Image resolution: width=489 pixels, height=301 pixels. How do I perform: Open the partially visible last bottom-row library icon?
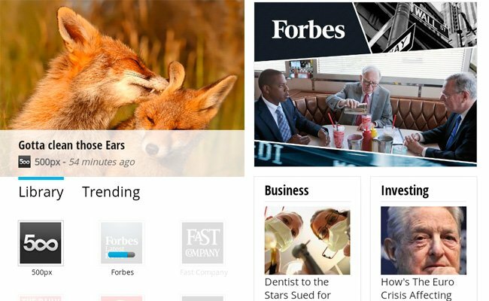pyautogui.click(x=202, y=298)
